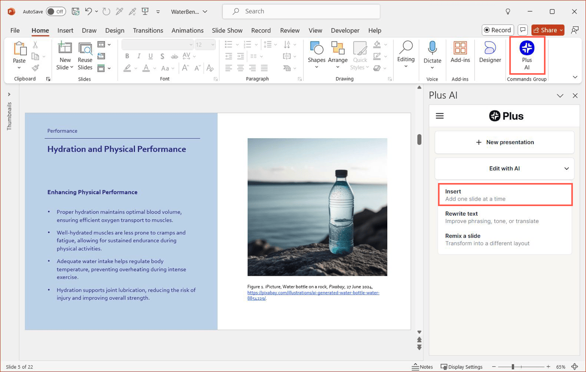This screenshot has width=586, height=372.
Task: Expand the Thumbnails pane arrow
Action: 9,94
